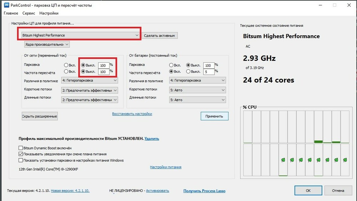The image size is (357, 201).
Task: Open the Ядра производительности core type dropdown
Action: pos(47,44)
